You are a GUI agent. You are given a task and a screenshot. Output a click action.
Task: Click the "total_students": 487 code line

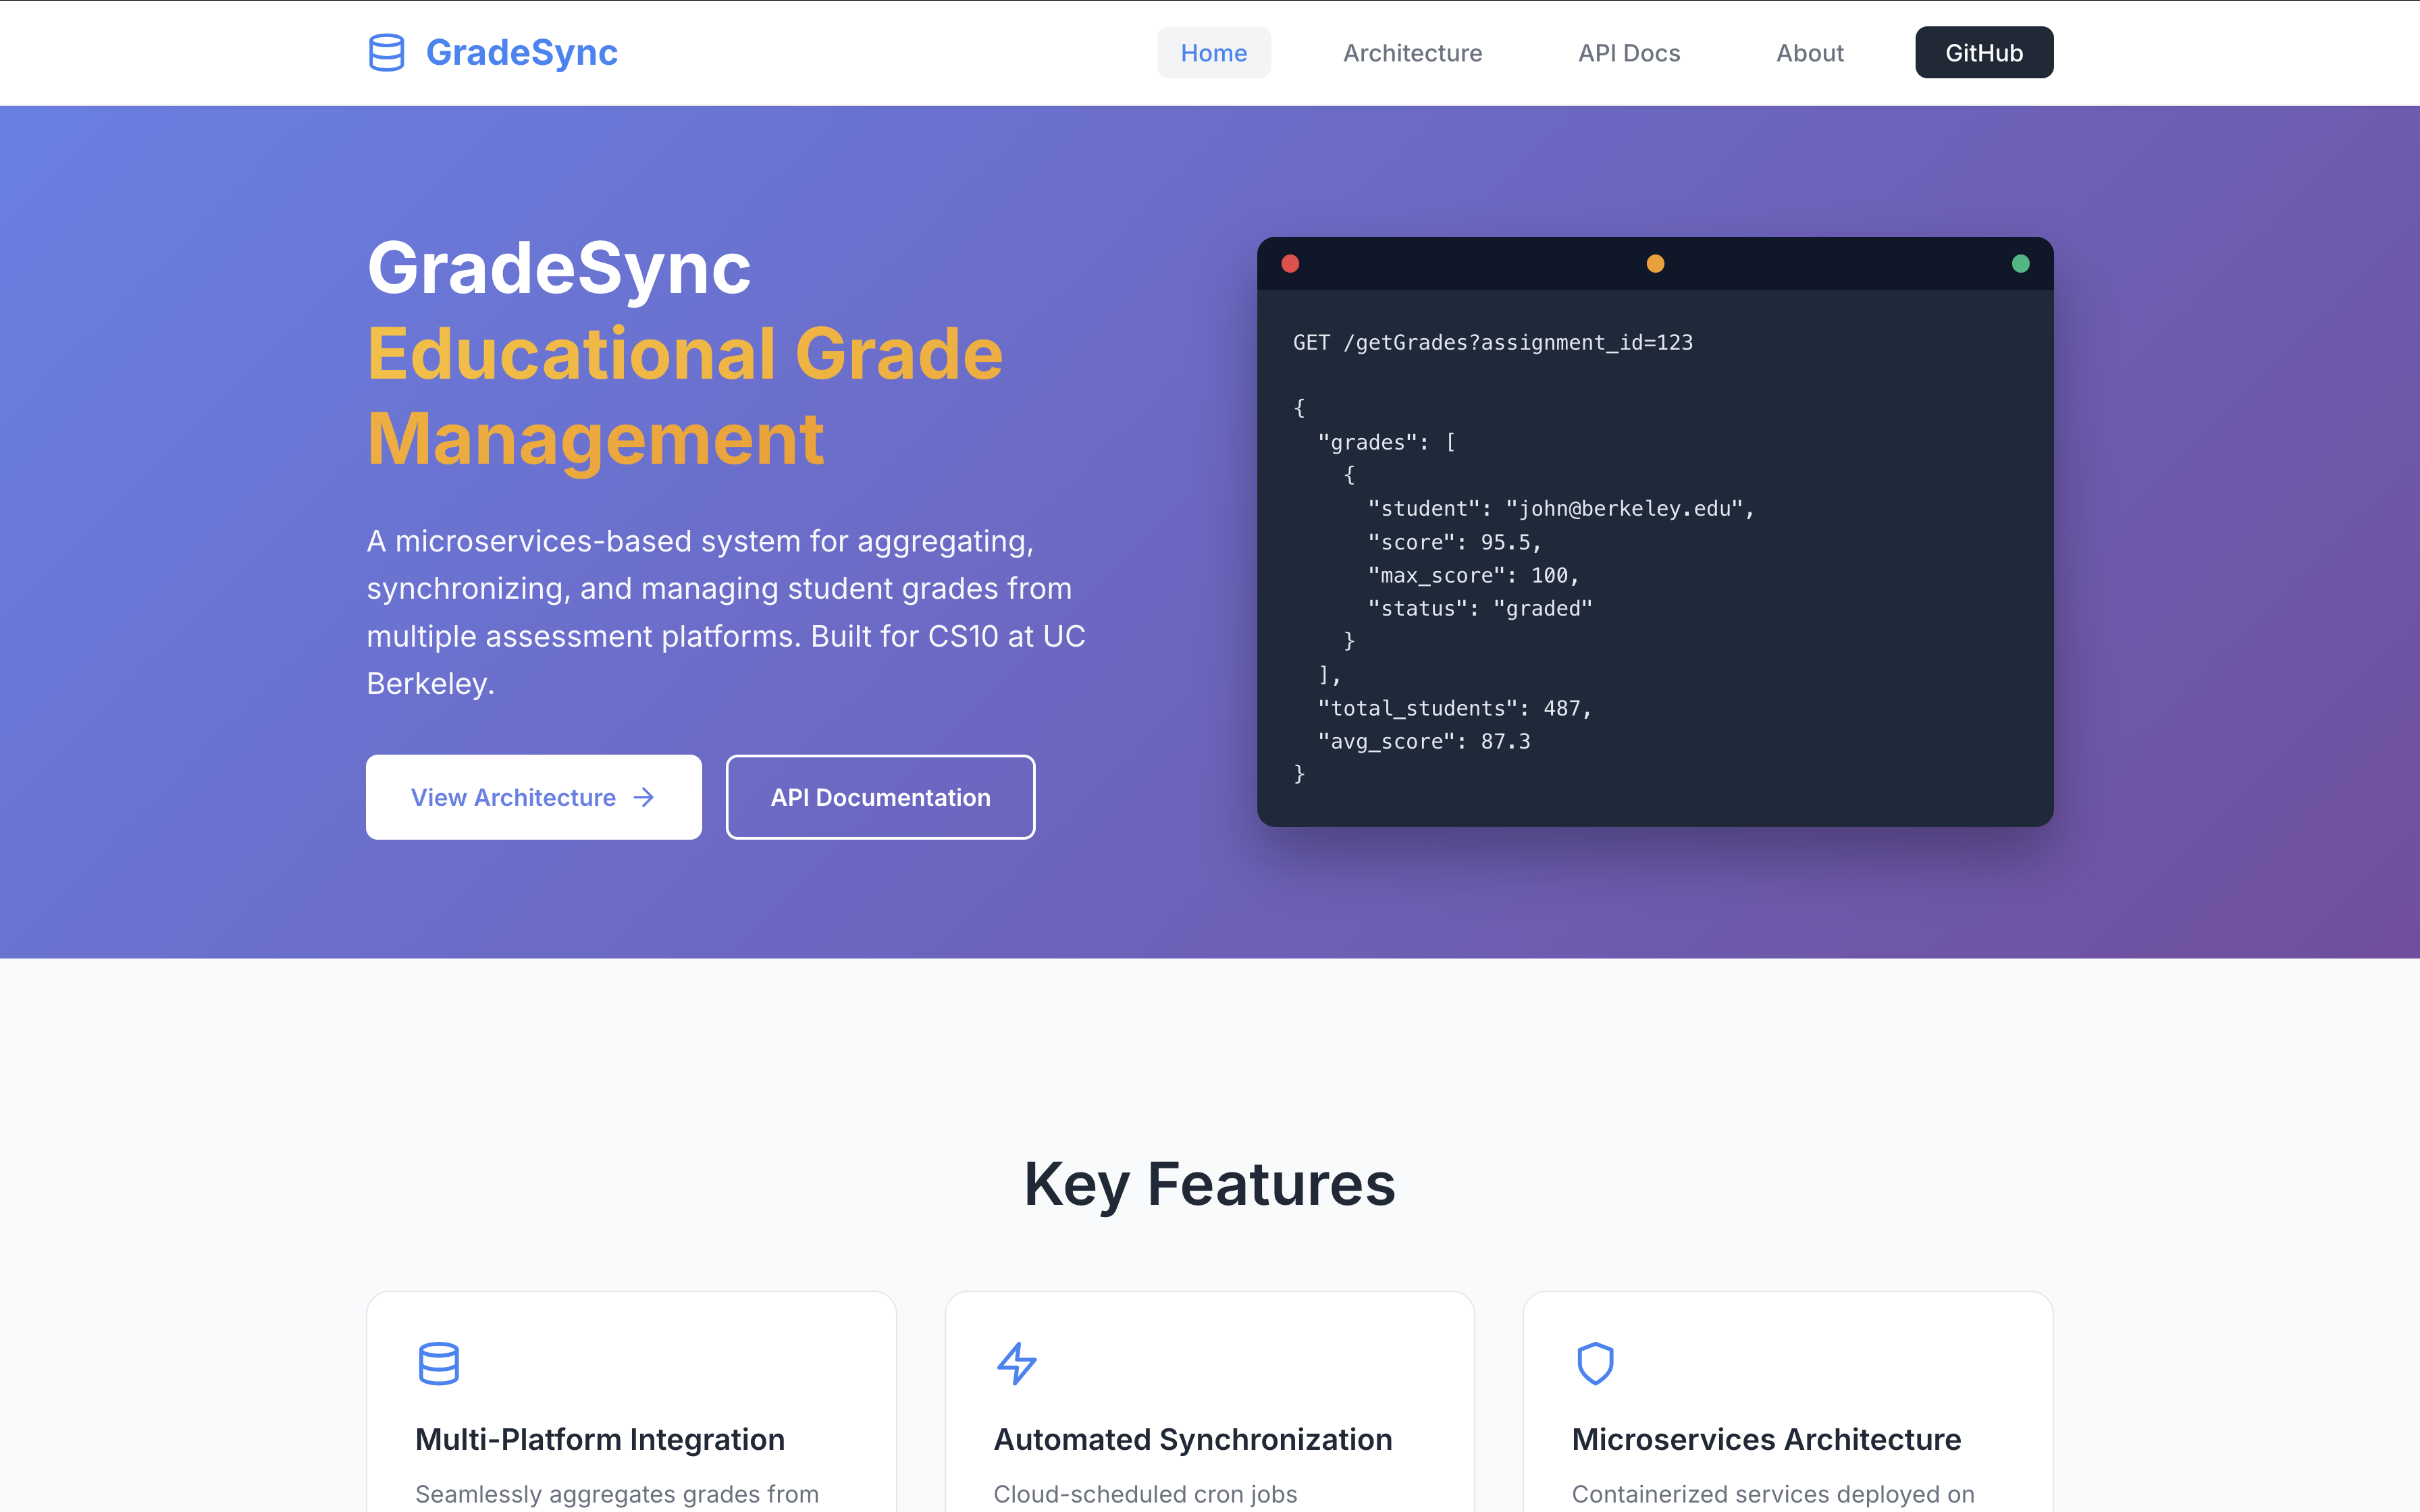[1455, 708]
